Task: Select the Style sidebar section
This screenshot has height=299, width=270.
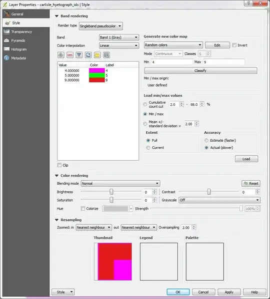Action: click(26, 23)
